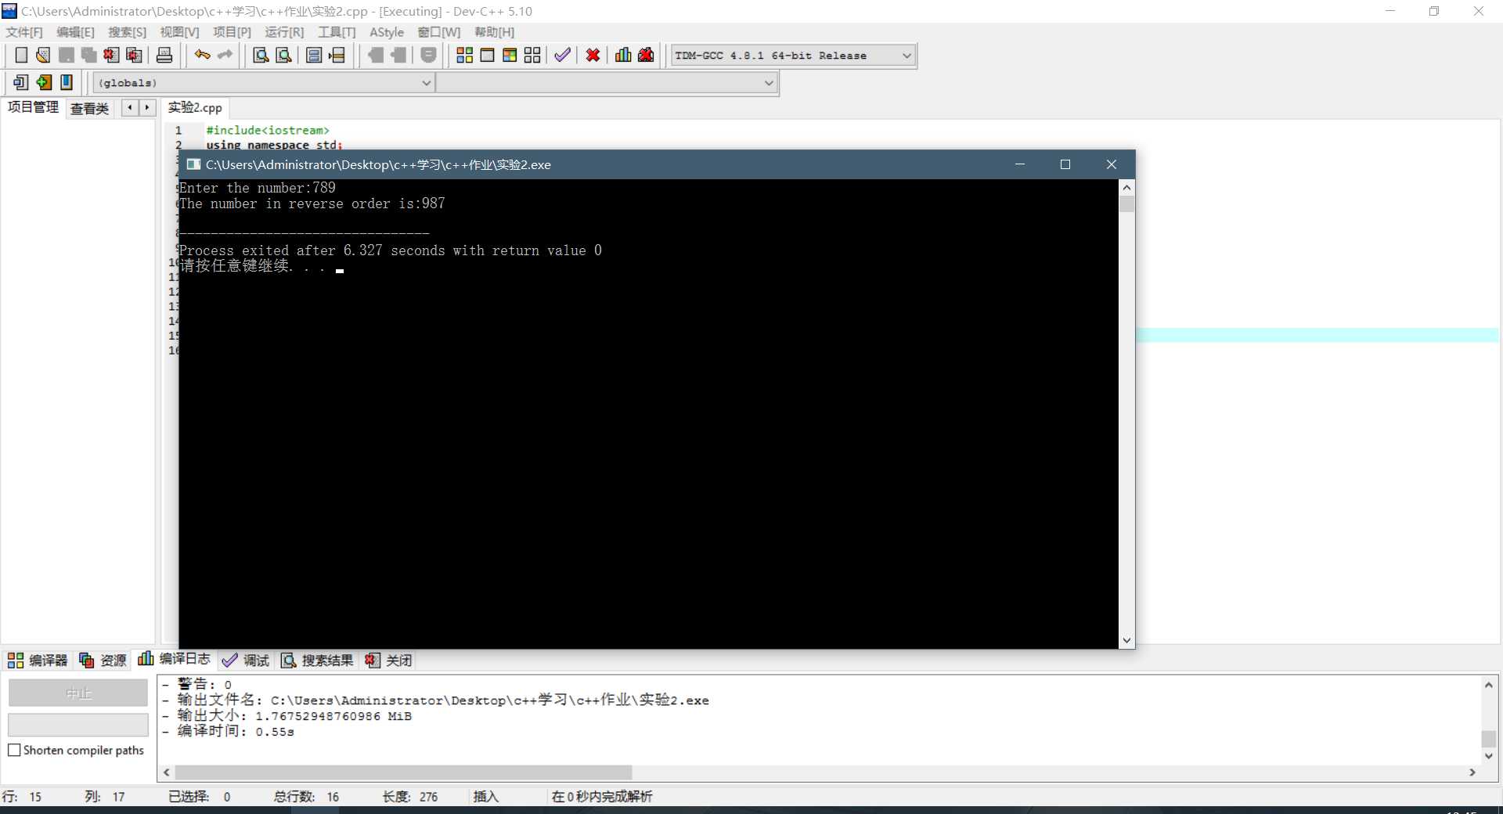Click the Undo arrow icon
Screen dimensions: 1503x814
pyautogui.click(x=203, y=55)
